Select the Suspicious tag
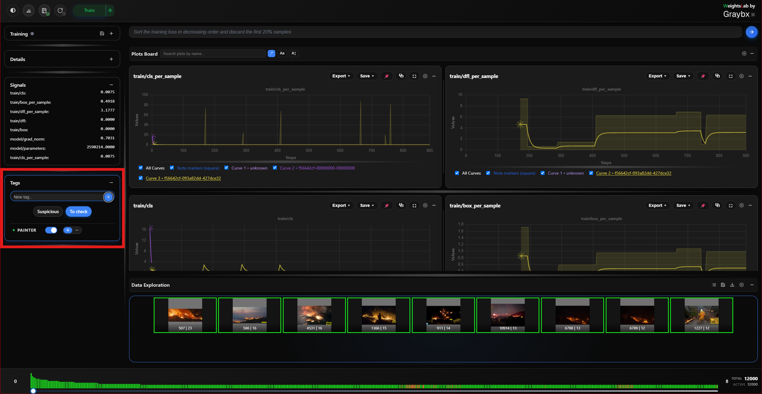The image size is (762, 394). pyautogui.click(x=48, y=212)
